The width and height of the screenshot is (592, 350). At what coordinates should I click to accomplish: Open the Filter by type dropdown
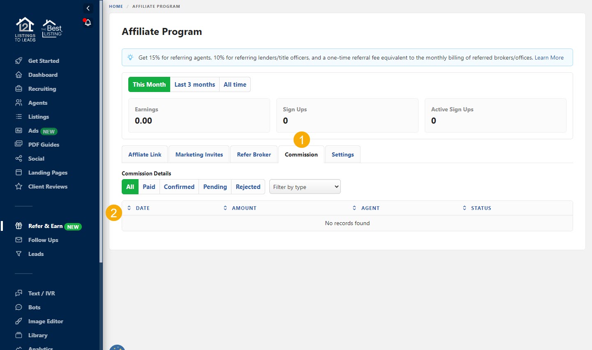[x=305, y=187]
